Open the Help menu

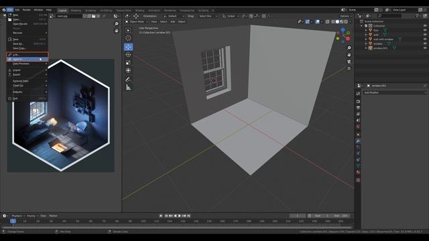click(49, 10)
